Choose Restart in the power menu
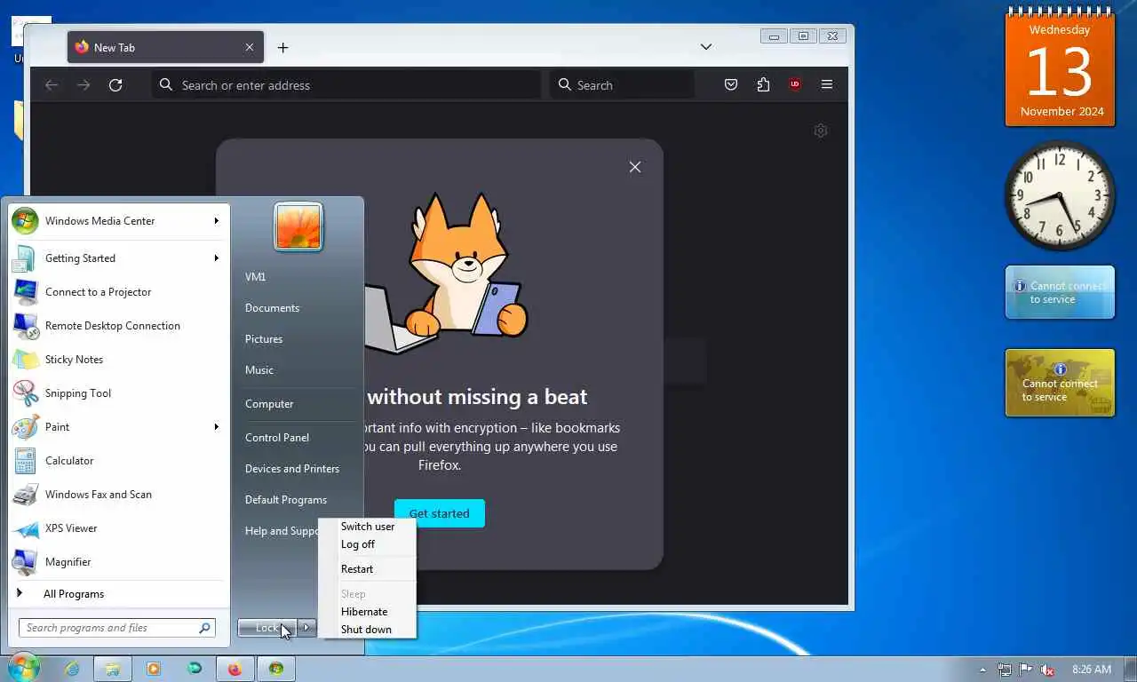This screenshot has height=682, width=1137. [368, 569]
